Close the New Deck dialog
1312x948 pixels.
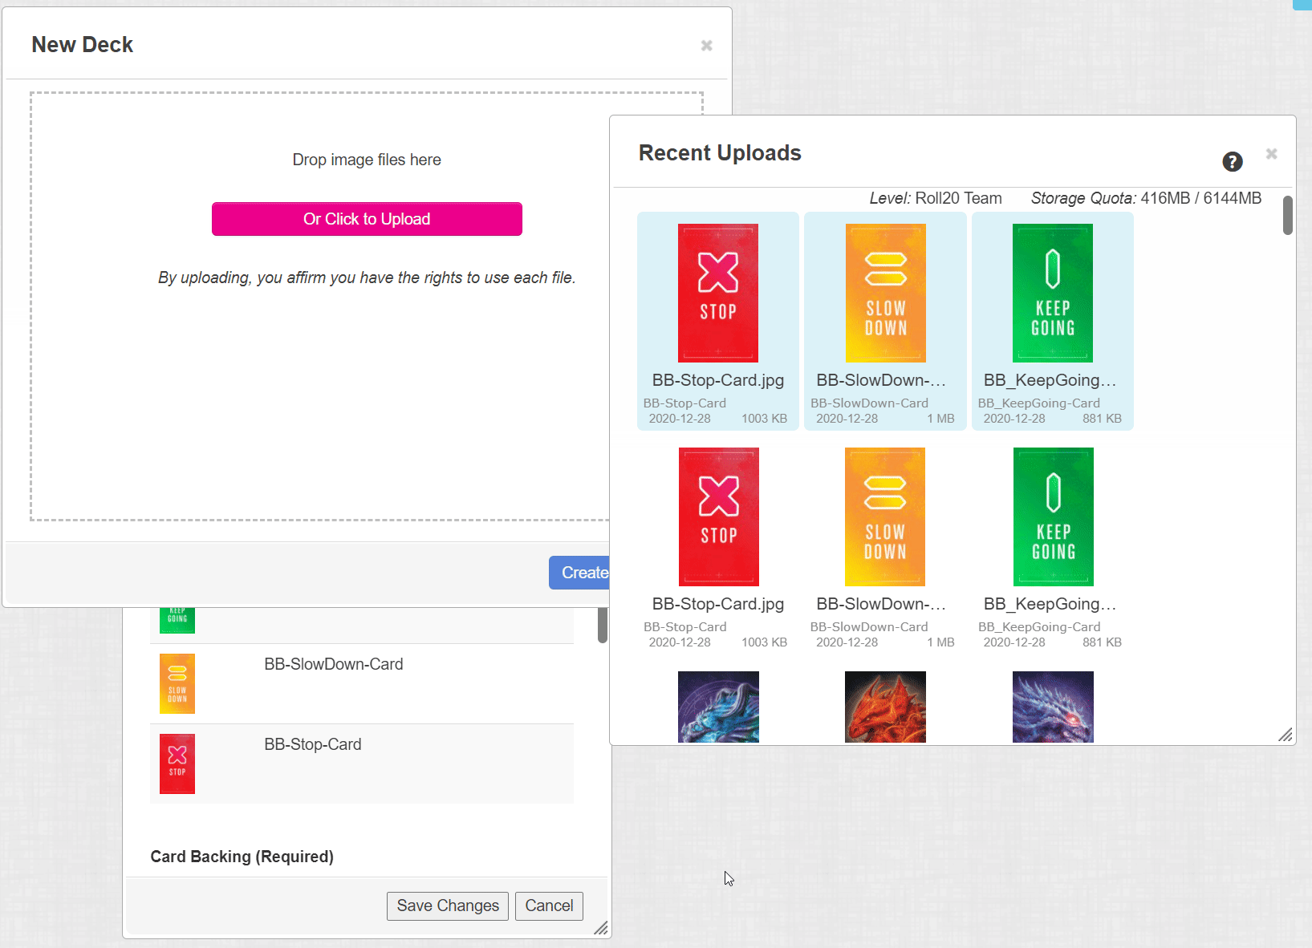pyautogui.click(x=706, y=46)
